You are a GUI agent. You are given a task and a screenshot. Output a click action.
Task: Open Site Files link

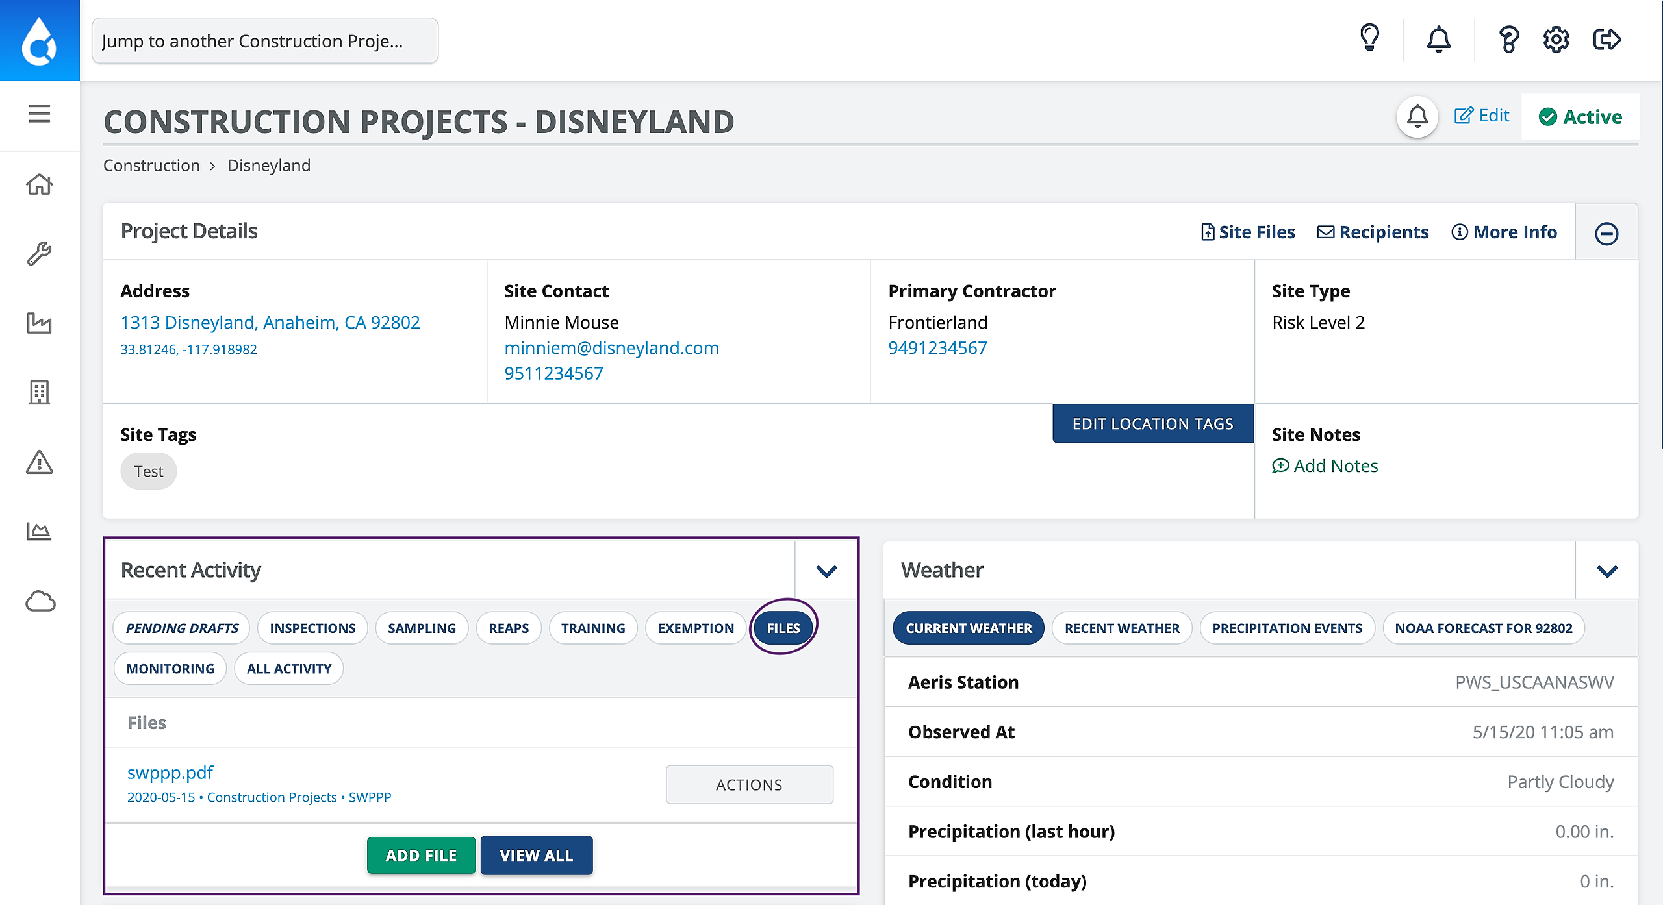(1248, 232)
